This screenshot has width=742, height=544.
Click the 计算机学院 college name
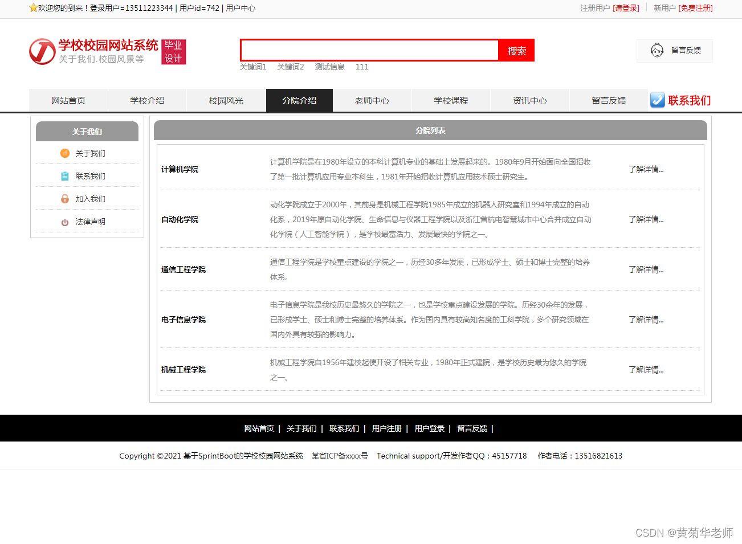pos(180,169)
